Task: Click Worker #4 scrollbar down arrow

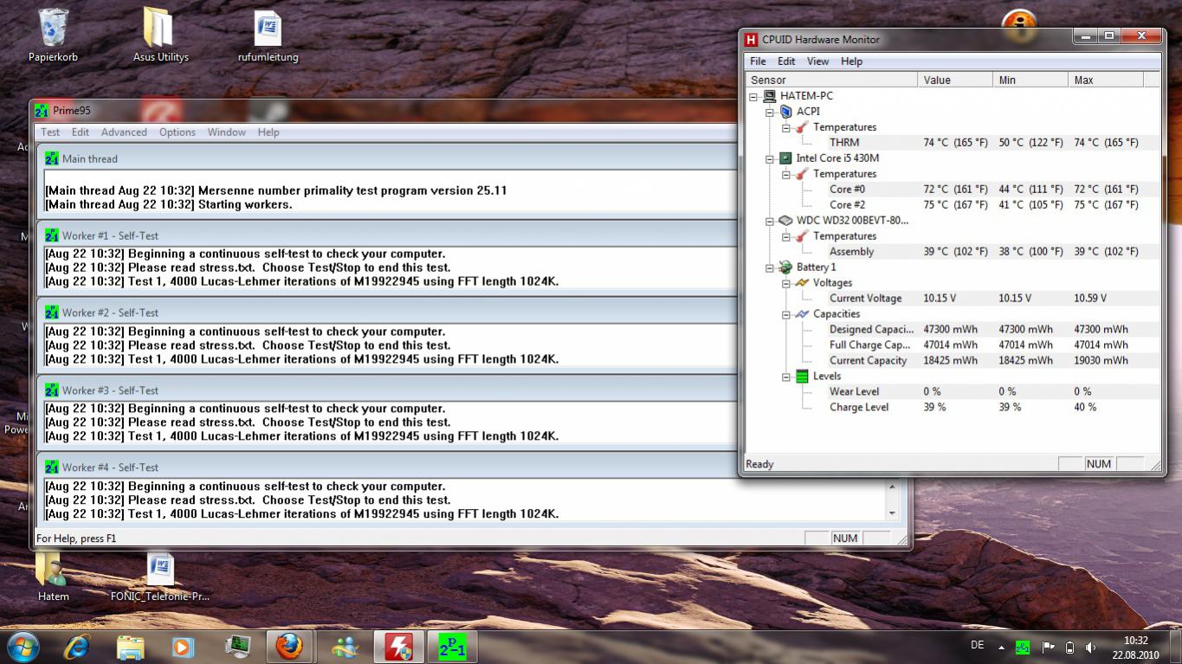Action: (x=892, y=513)
